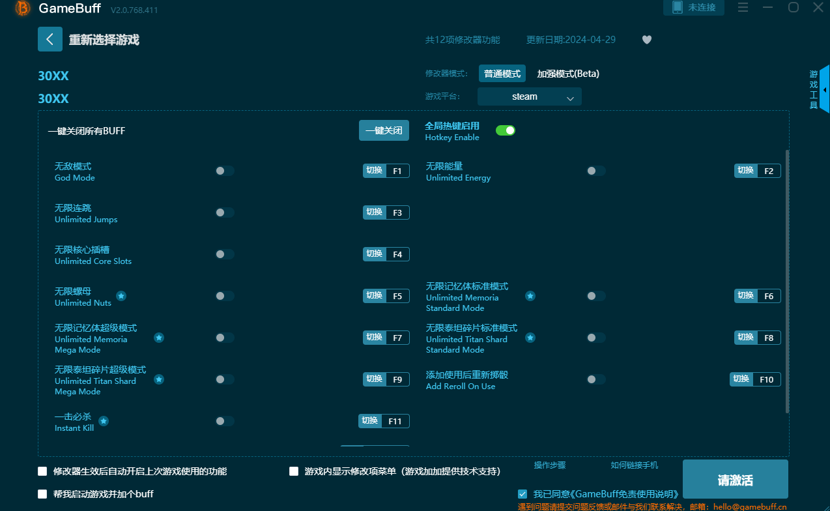Check launch game and add buff option

(x=43, y=494)
